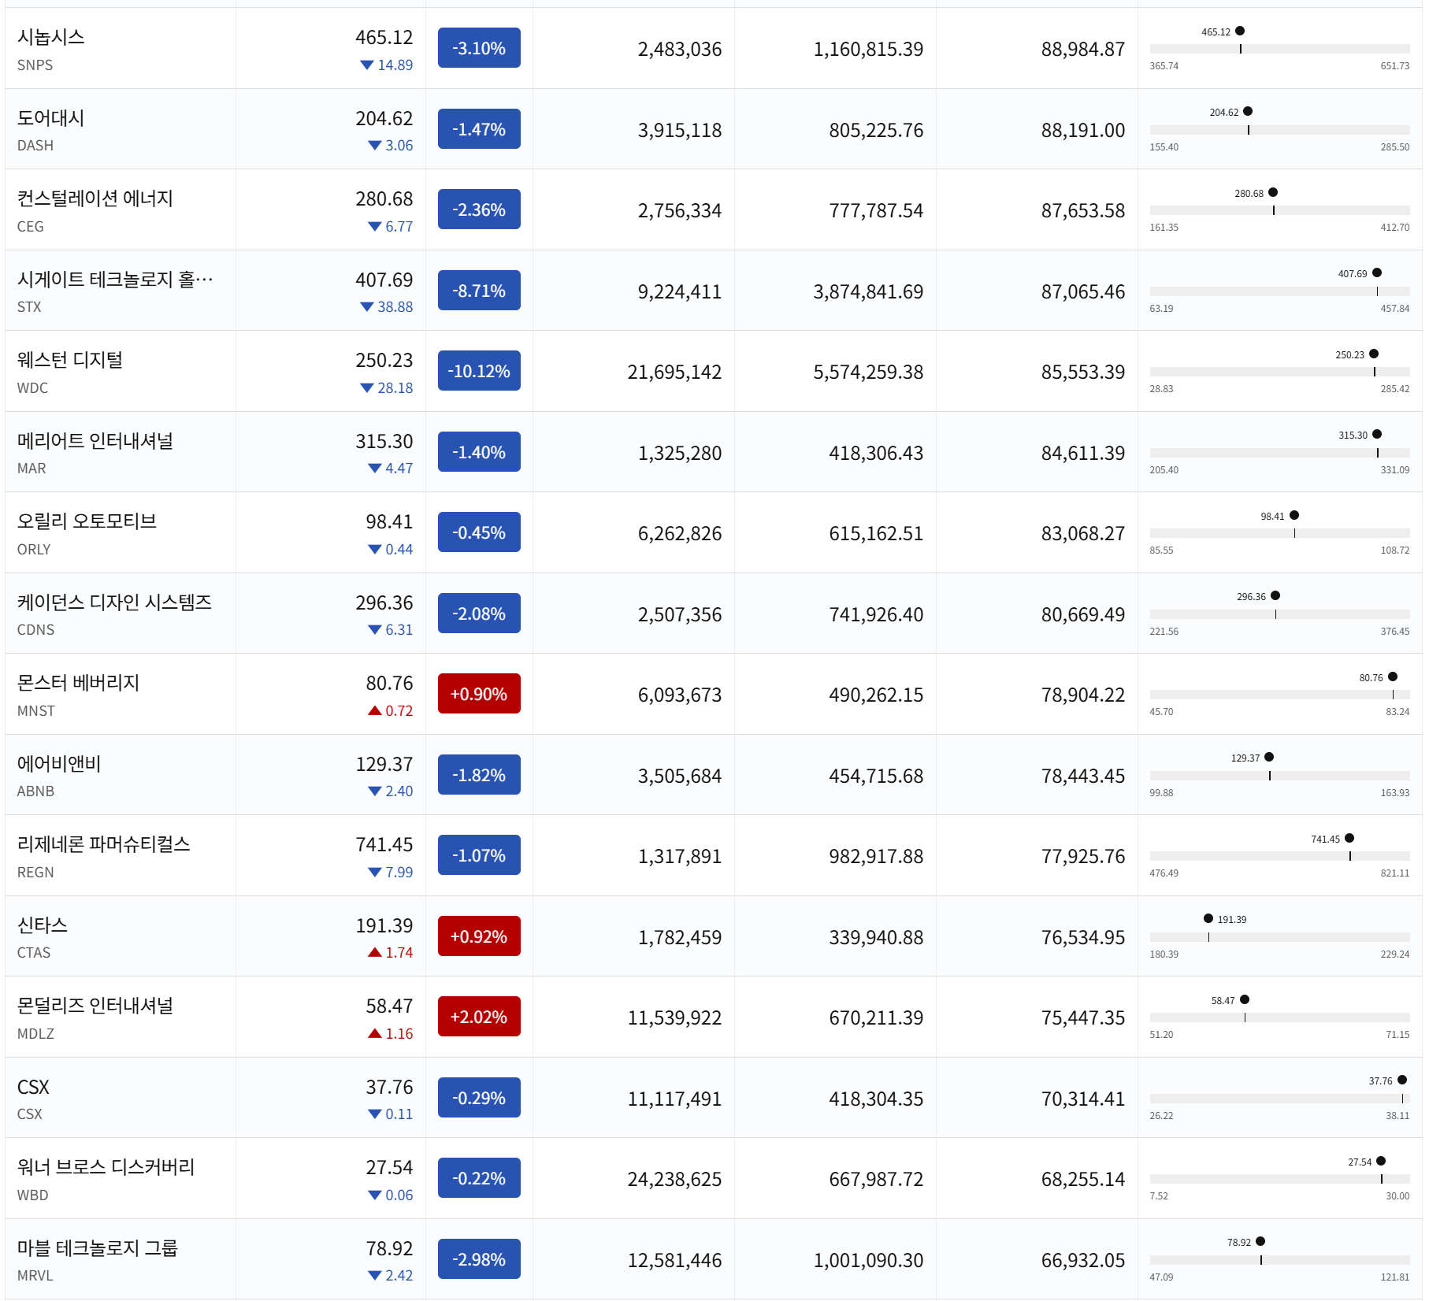Viewport: 1429px width, 1301px height.
Task: Select the 워너 브로스 디스커버리 stock name
Action: pyautogui.click(x=106, y=1168)
